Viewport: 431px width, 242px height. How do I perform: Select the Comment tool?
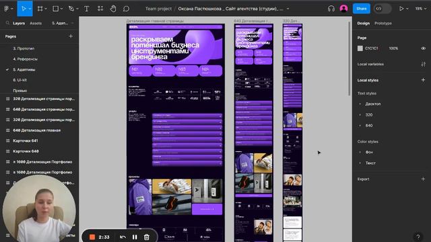[x=126, y=9]
